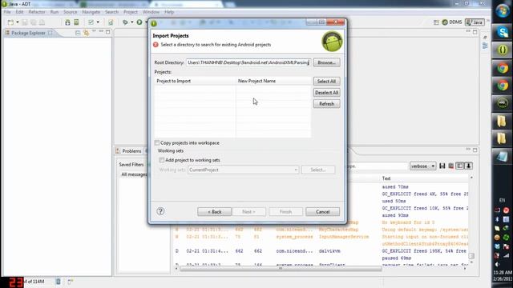Screen dimensions: 513x288
Task: Open the Refactor menu
Action: (x=37, y=12)
